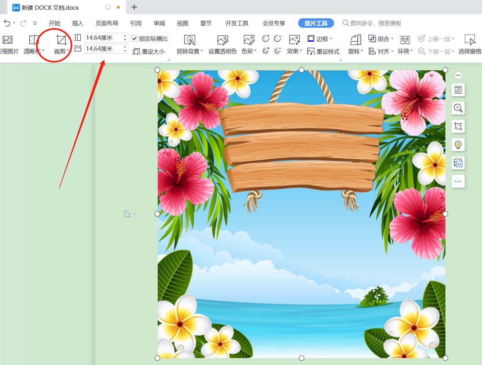Open the 图片工具 Picture Tools tab

point(316,23)
